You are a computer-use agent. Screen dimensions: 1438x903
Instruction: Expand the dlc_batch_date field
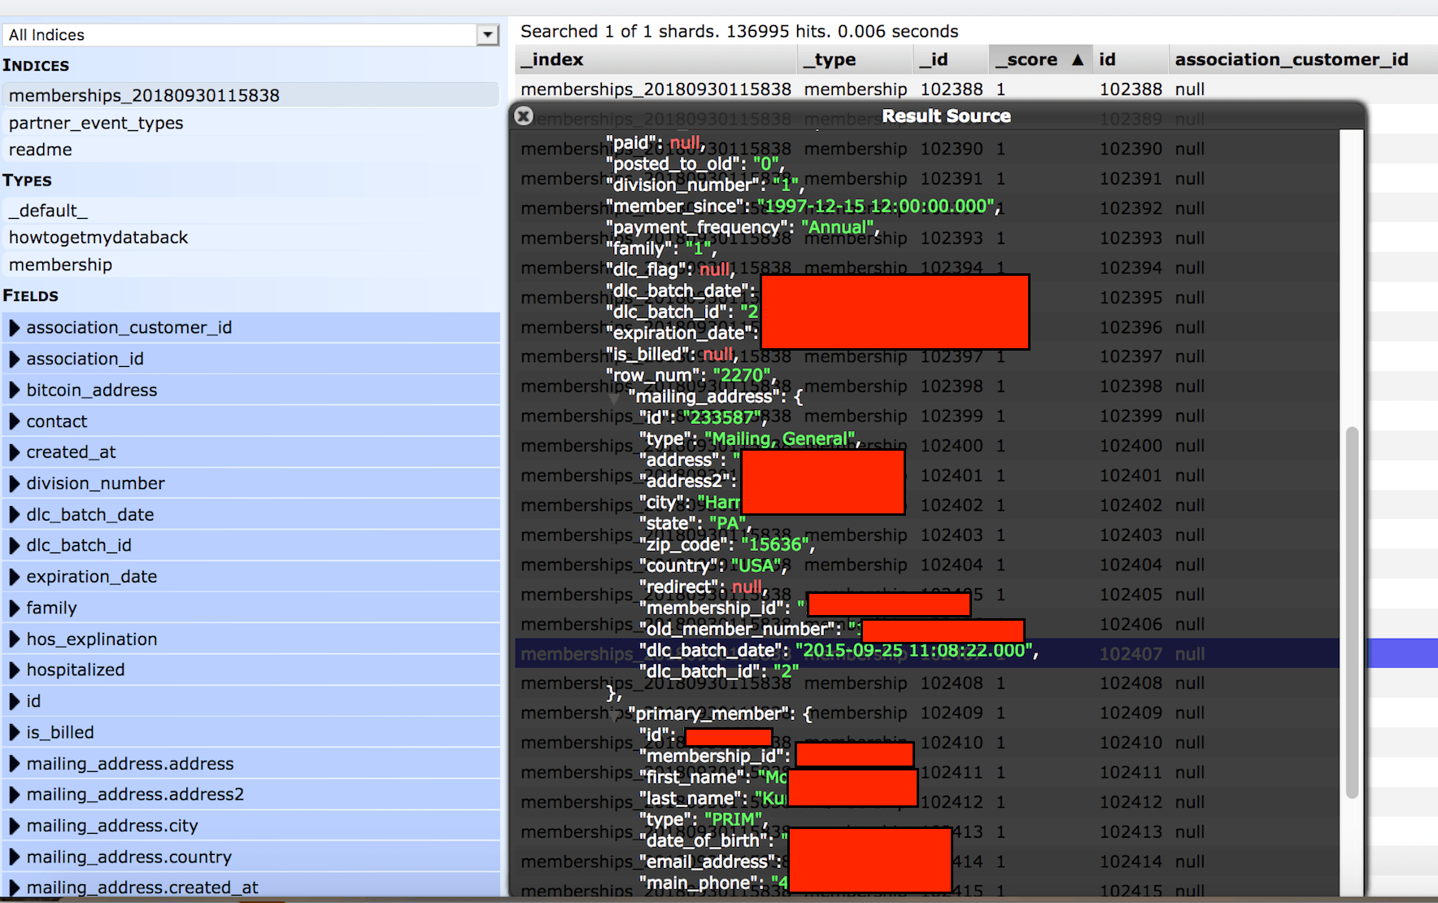point(14,515)
